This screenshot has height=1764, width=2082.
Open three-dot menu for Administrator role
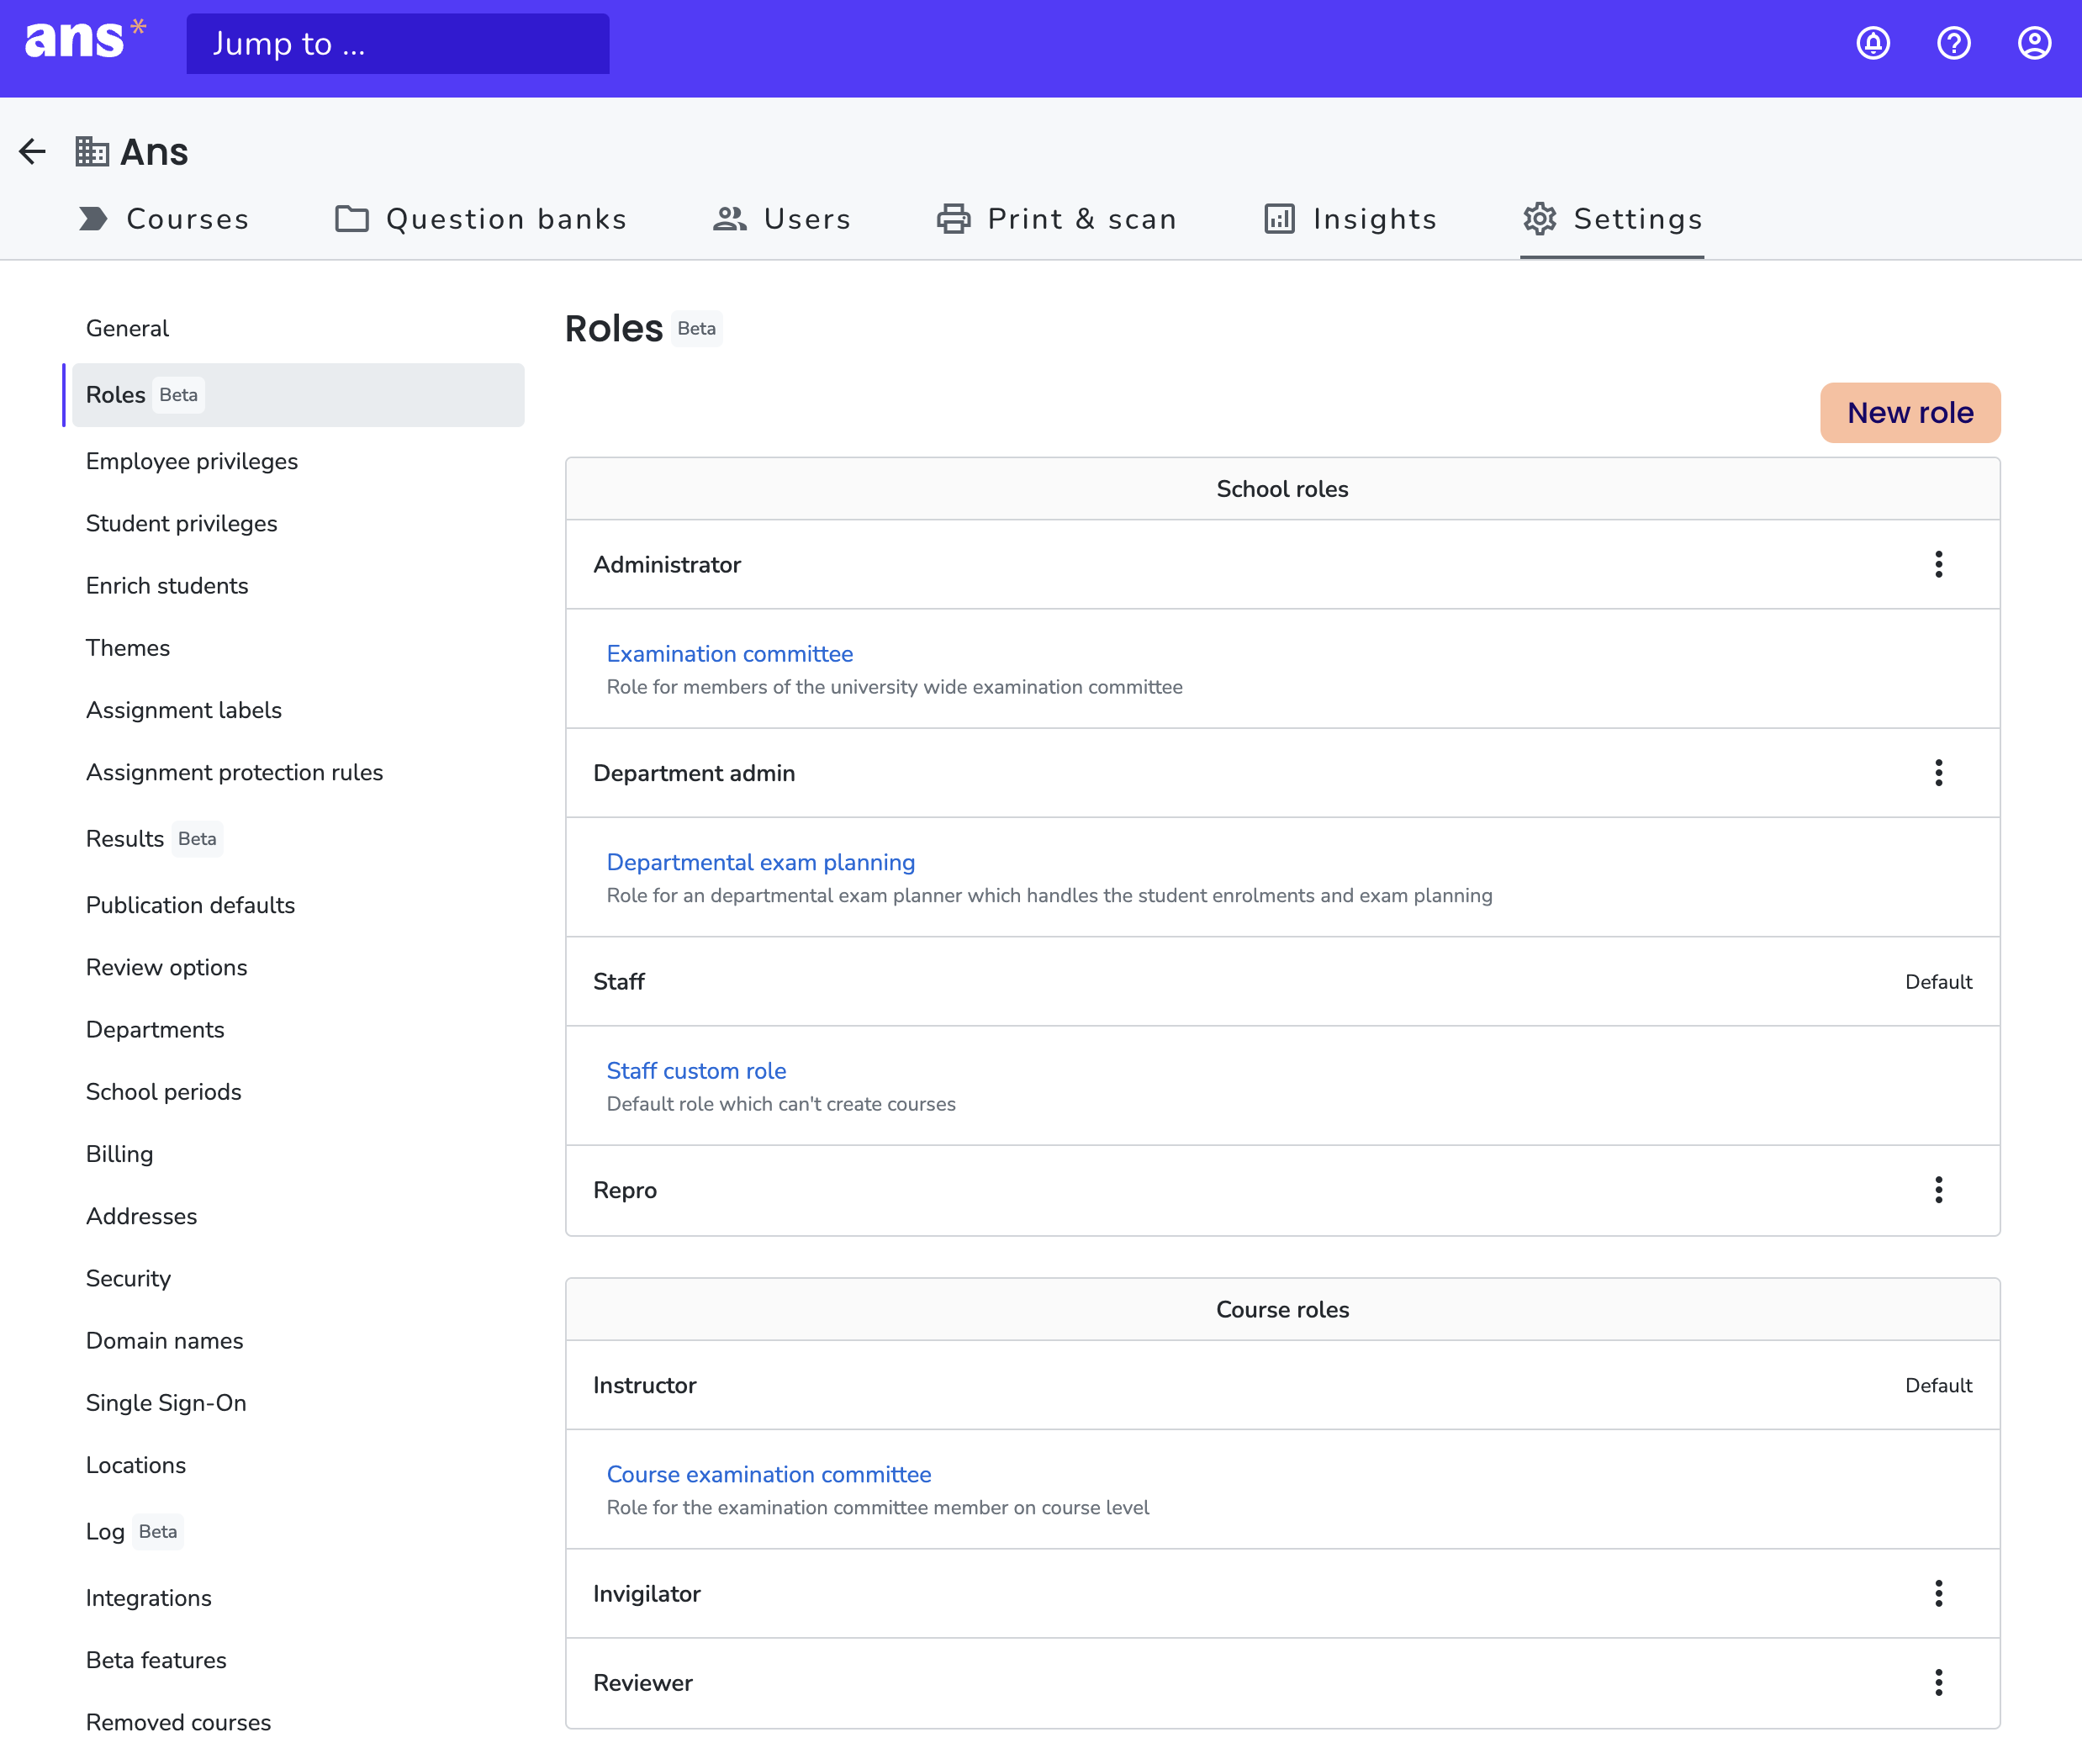coord(1938,565)
